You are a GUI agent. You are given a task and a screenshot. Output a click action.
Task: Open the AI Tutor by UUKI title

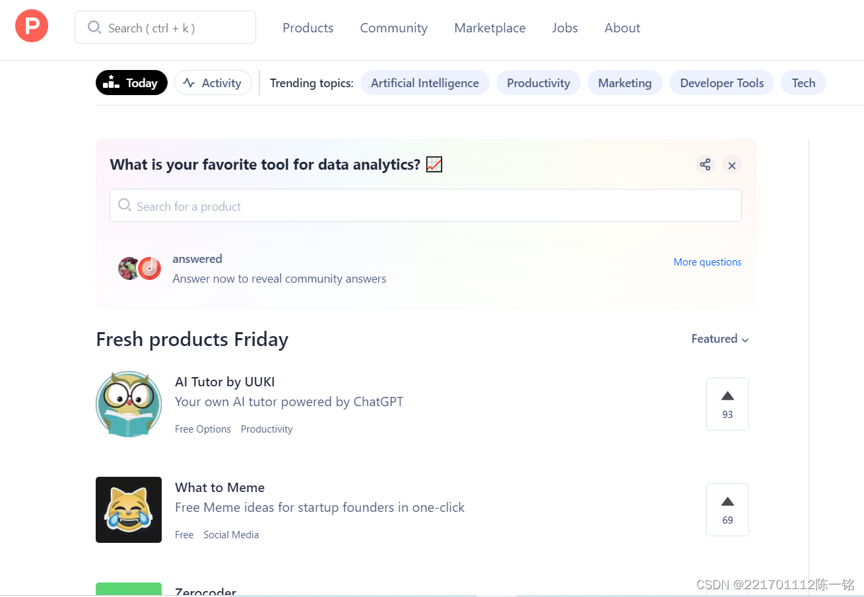(x=225, y=382)
